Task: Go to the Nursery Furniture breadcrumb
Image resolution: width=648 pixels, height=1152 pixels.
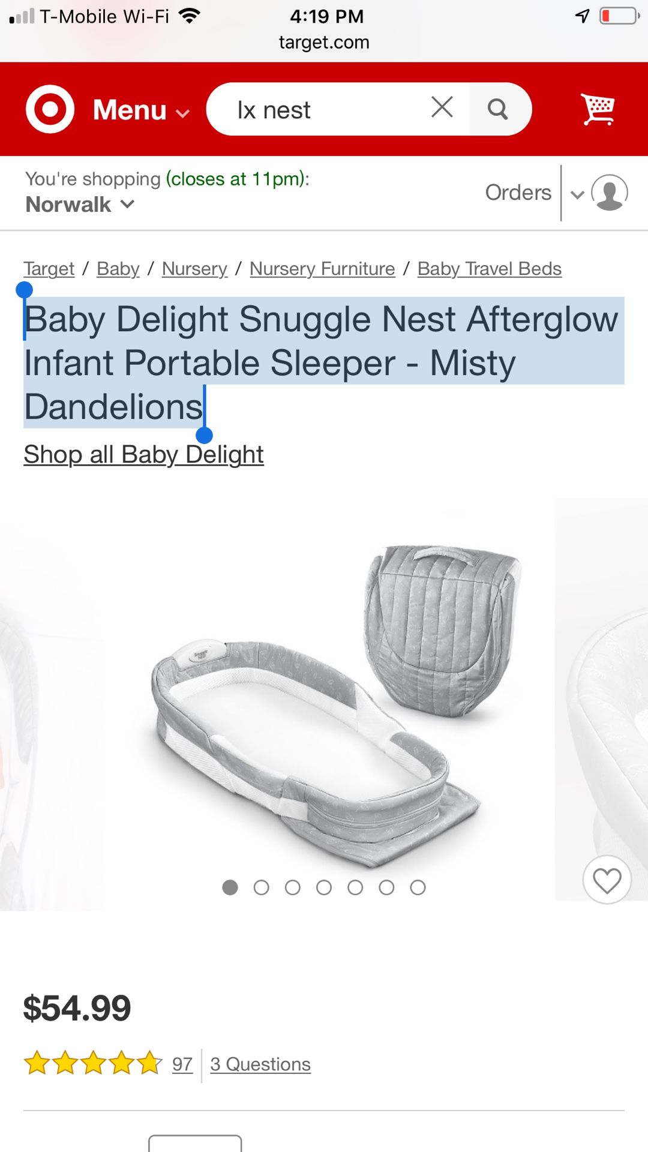Action: click(322, 269)
